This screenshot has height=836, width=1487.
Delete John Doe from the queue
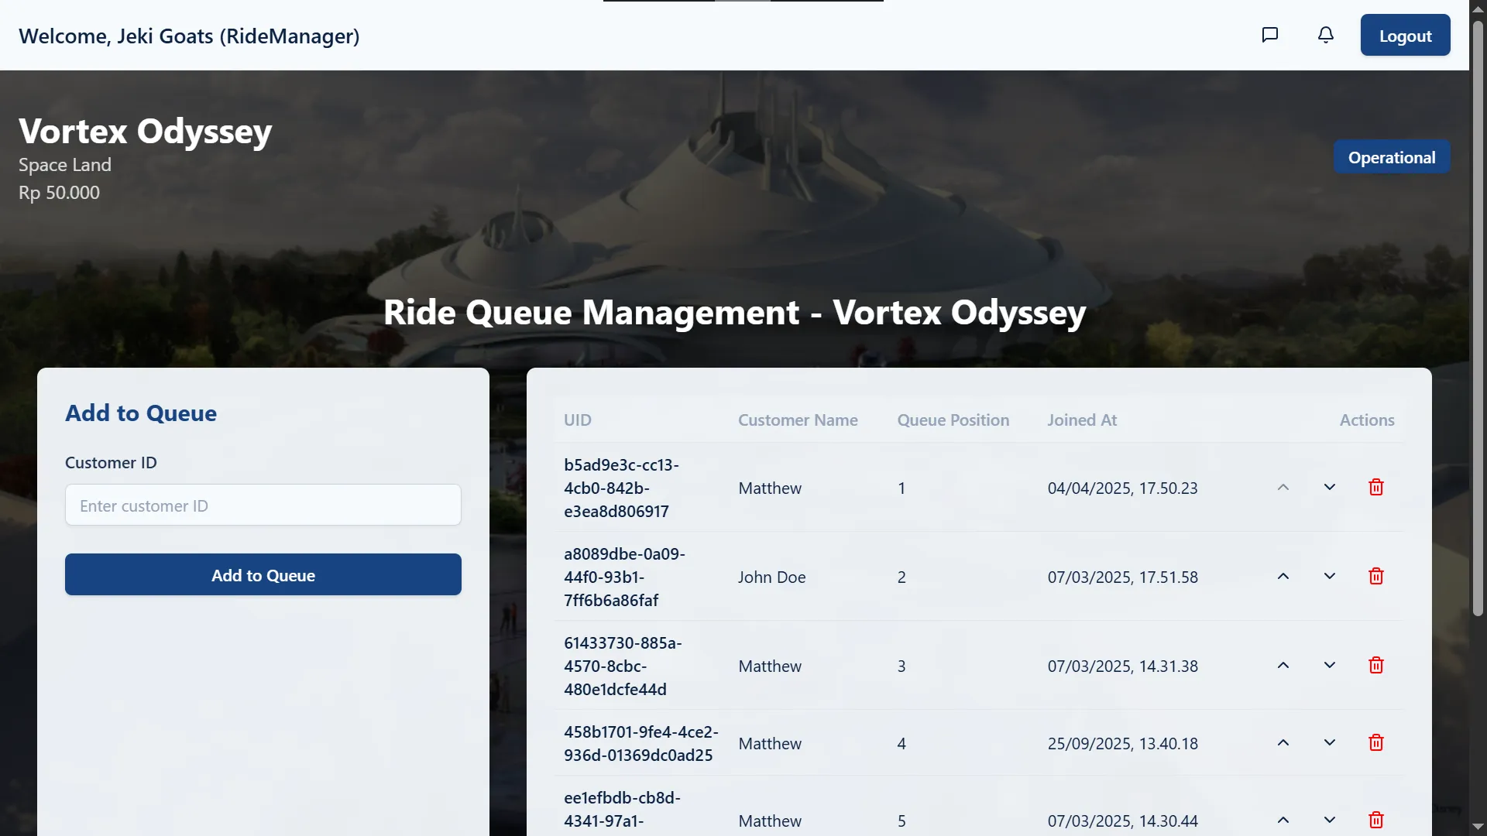coord(1375,577)
